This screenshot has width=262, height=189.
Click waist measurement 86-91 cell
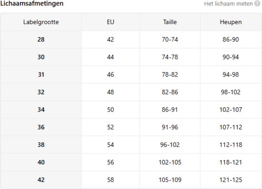point(170,109)
